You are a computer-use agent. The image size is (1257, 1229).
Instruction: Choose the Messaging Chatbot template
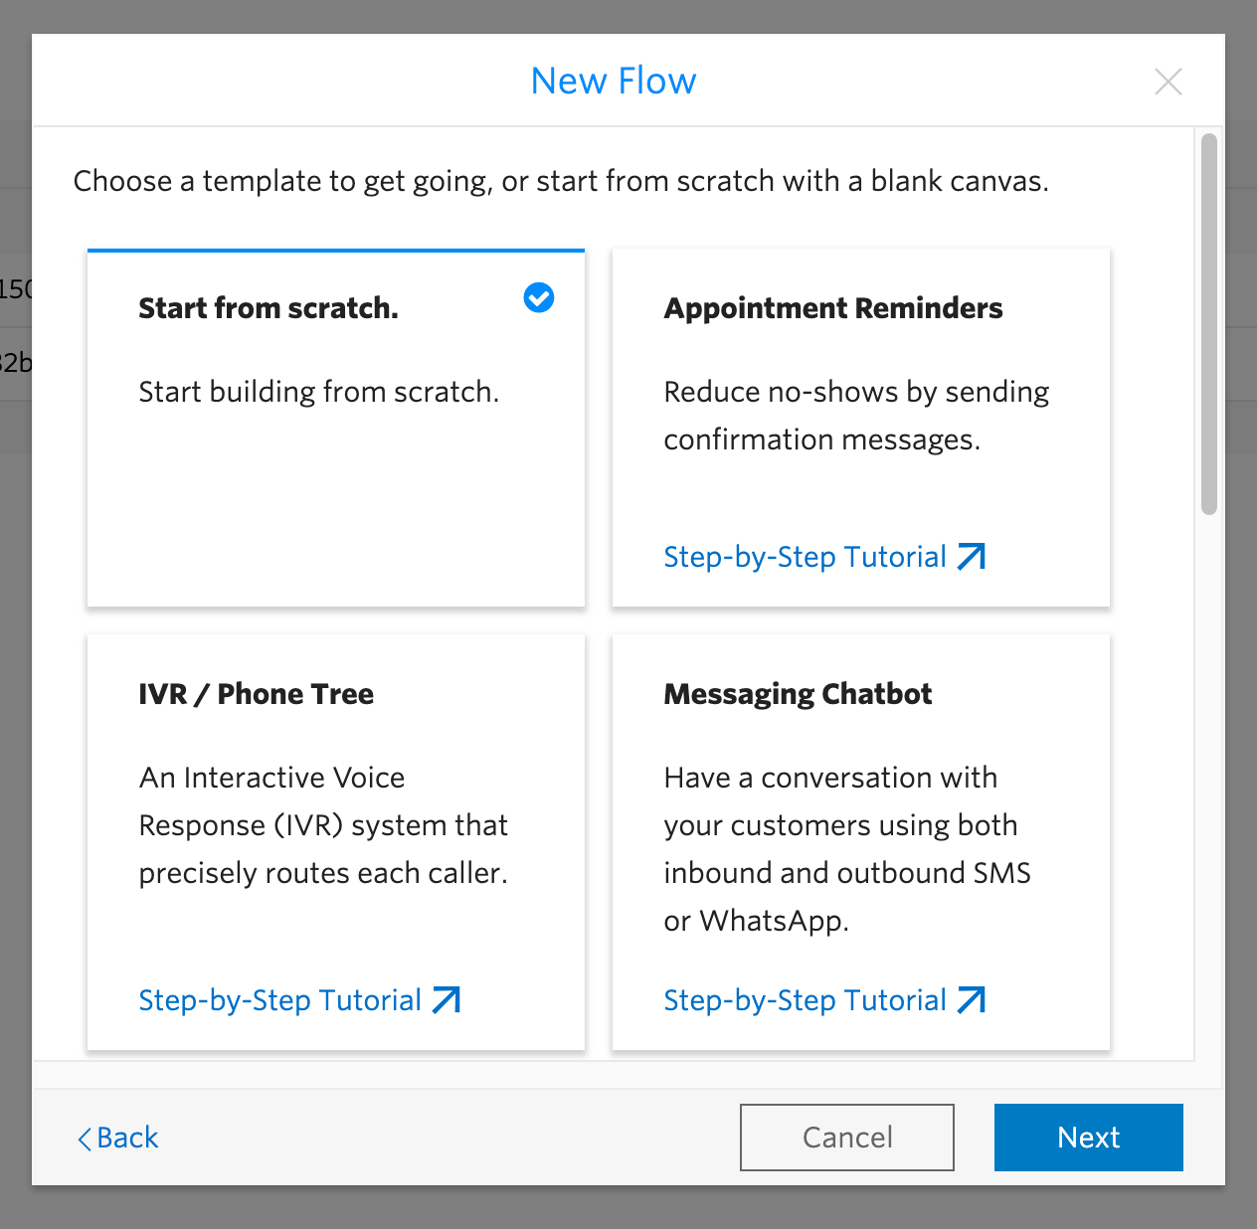tap(861, 842)
